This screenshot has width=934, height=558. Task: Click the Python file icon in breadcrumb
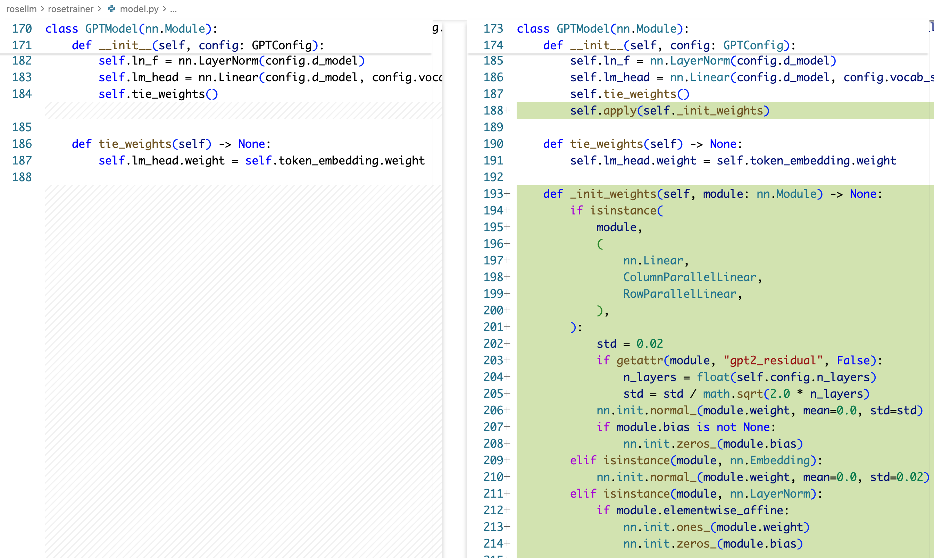click(x=112, y=9)
